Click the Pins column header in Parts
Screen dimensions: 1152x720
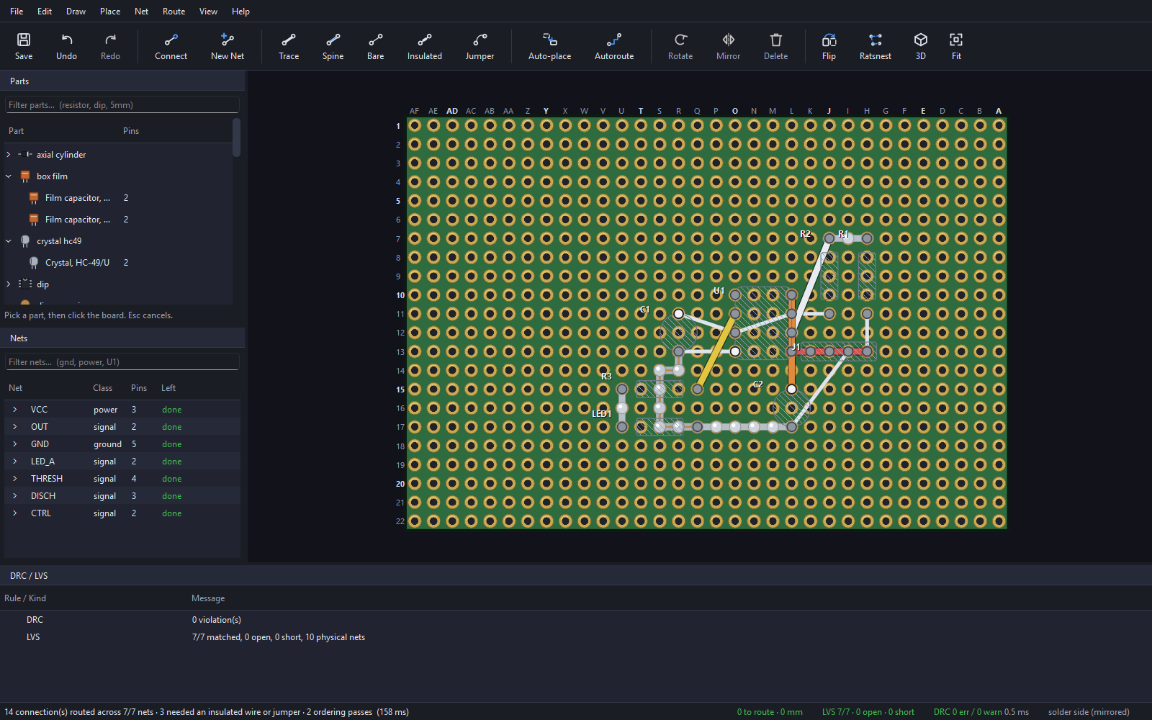tap(131, 131)
